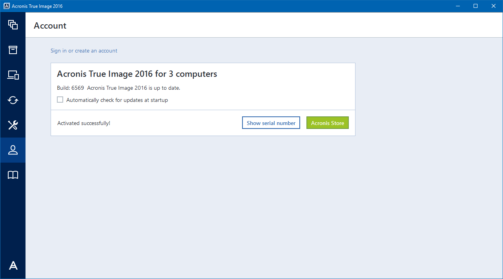Click Show serial number button
This screenshot has height=279, width=503.
271,123
